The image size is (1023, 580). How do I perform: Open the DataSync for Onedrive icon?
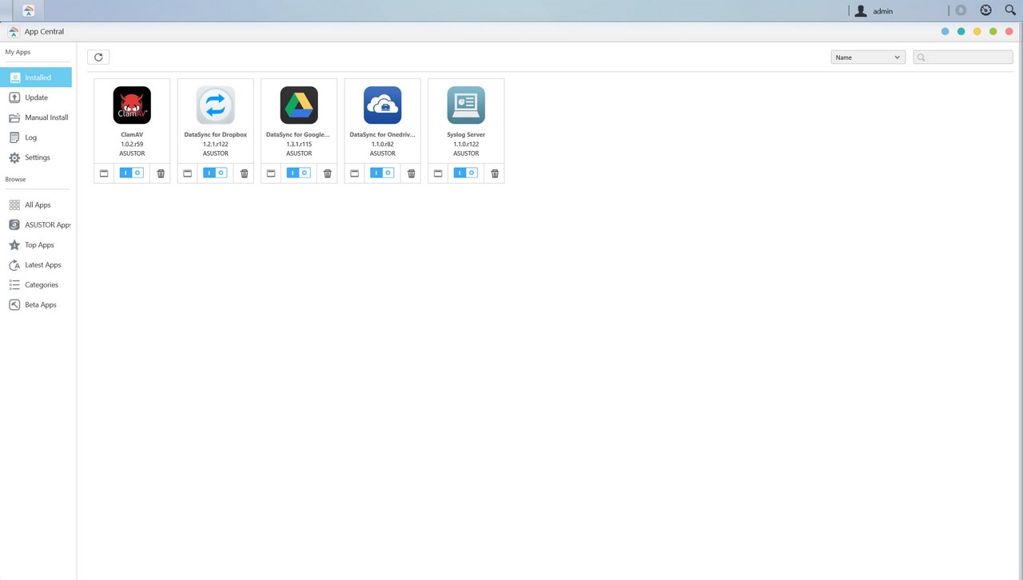(x=383, y=105)
